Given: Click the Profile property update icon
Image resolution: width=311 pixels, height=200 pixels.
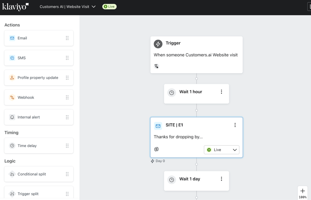Looking at the screenshot, I should 12,77.
